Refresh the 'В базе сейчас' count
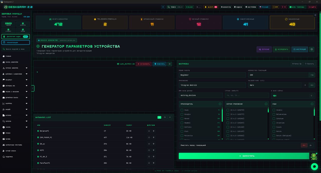This screenshot has height=173, width=321. 311,96
